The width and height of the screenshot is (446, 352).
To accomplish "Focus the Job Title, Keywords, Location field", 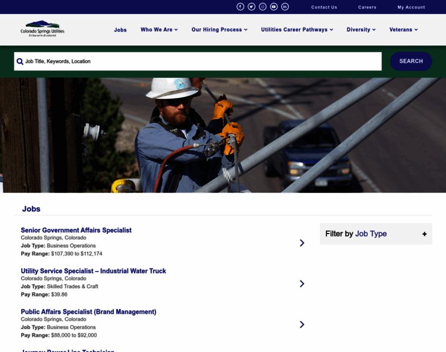I will [x=198, y=61].
